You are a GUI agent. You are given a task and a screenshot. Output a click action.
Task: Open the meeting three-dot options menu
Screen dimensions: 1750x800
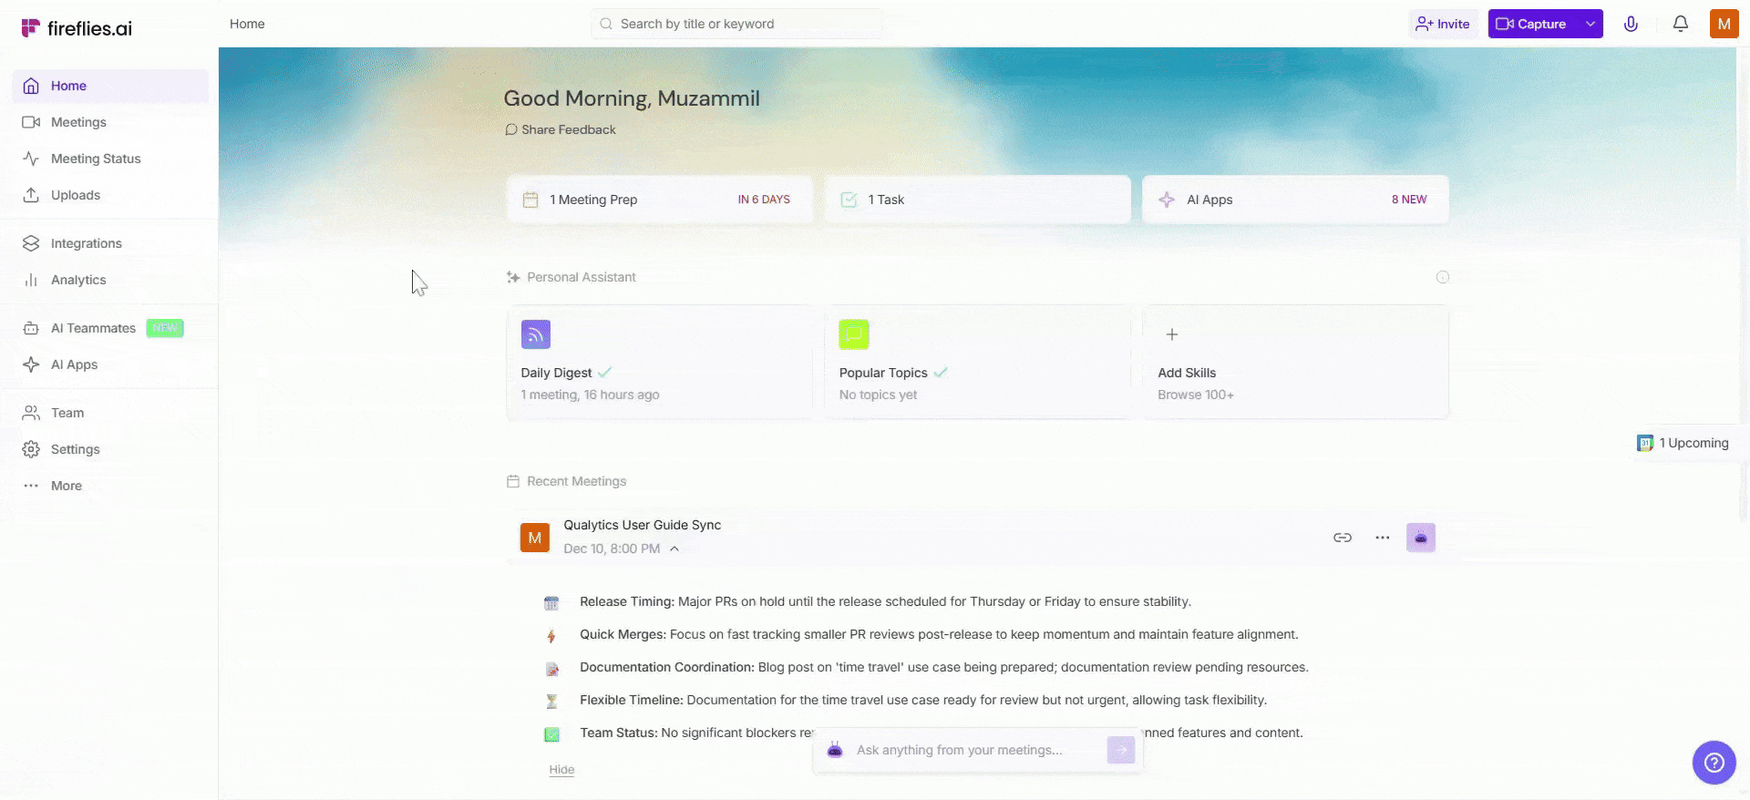[1383, 538]
